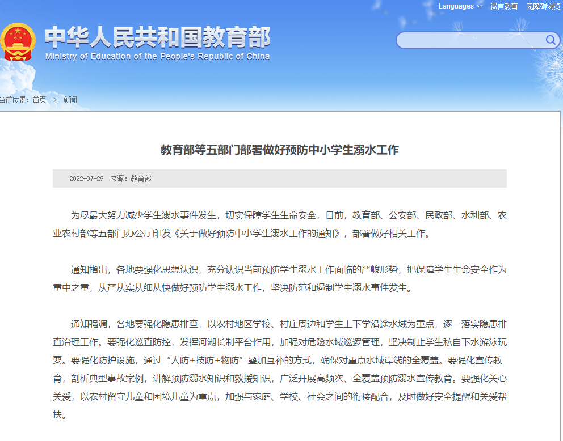
Task: Go to 新闻 in breadcrumb
Action: (70, 100)
